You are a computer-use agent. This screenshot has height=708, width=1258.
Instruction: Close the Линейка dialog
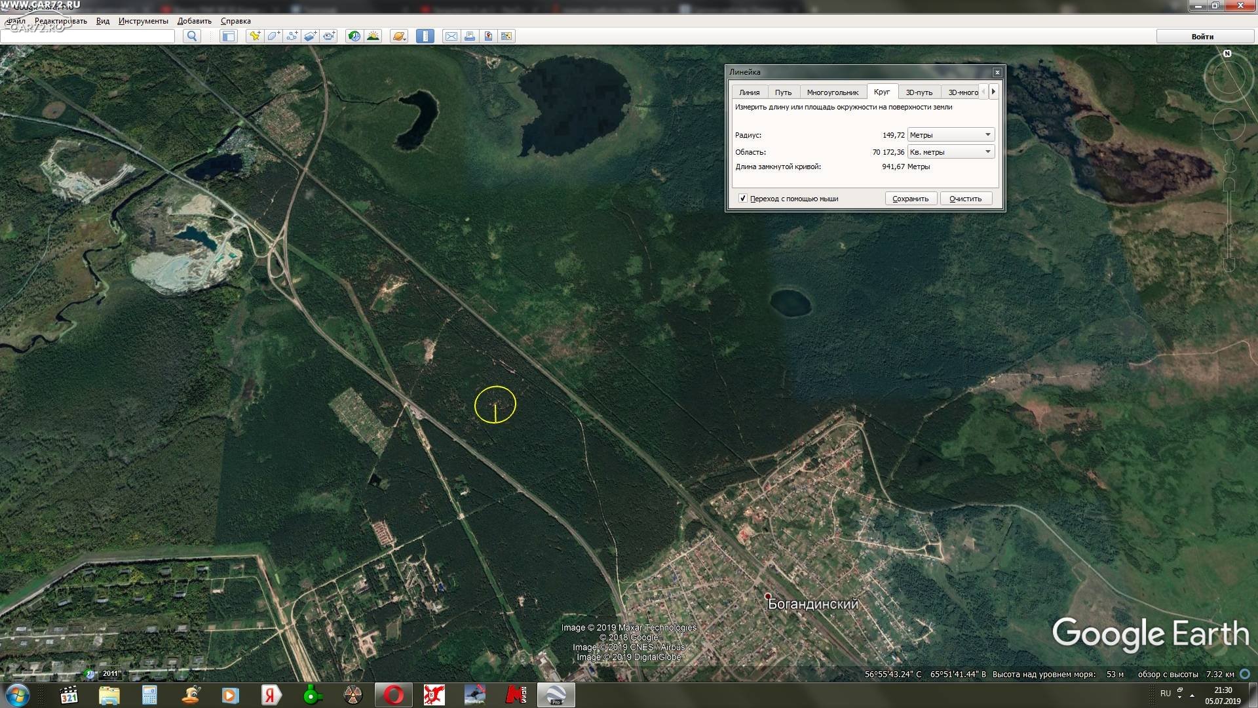997,72
